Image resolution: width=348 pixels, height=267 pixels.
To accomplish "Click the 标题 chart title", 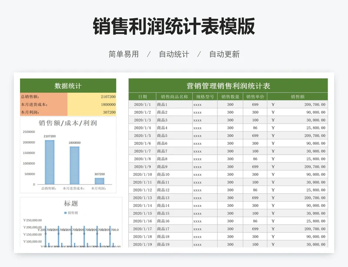I will click(x=71, y=203).
